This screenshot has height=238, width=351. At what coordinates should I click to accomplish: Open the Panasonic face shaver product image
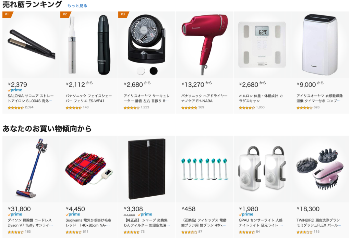tap(89, 45)
